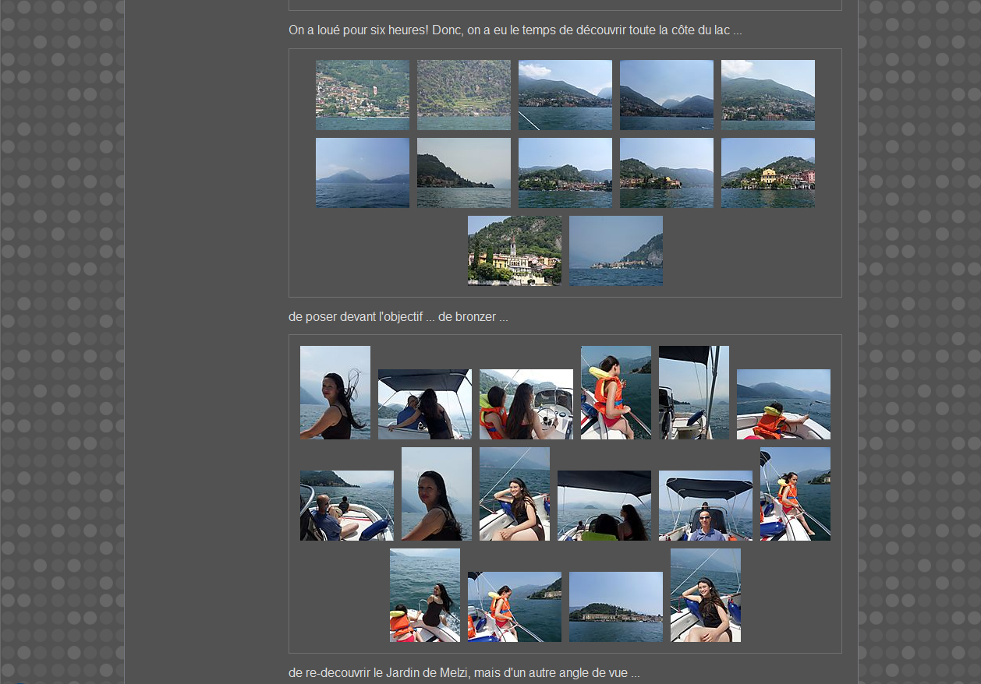Open the yellow villa beside pink building photo

[767, 173]
